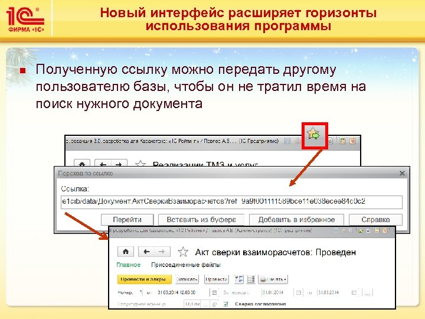Click the period end field 31.03.2014
Screen dimensions: 425x319
tap(334, 292)
